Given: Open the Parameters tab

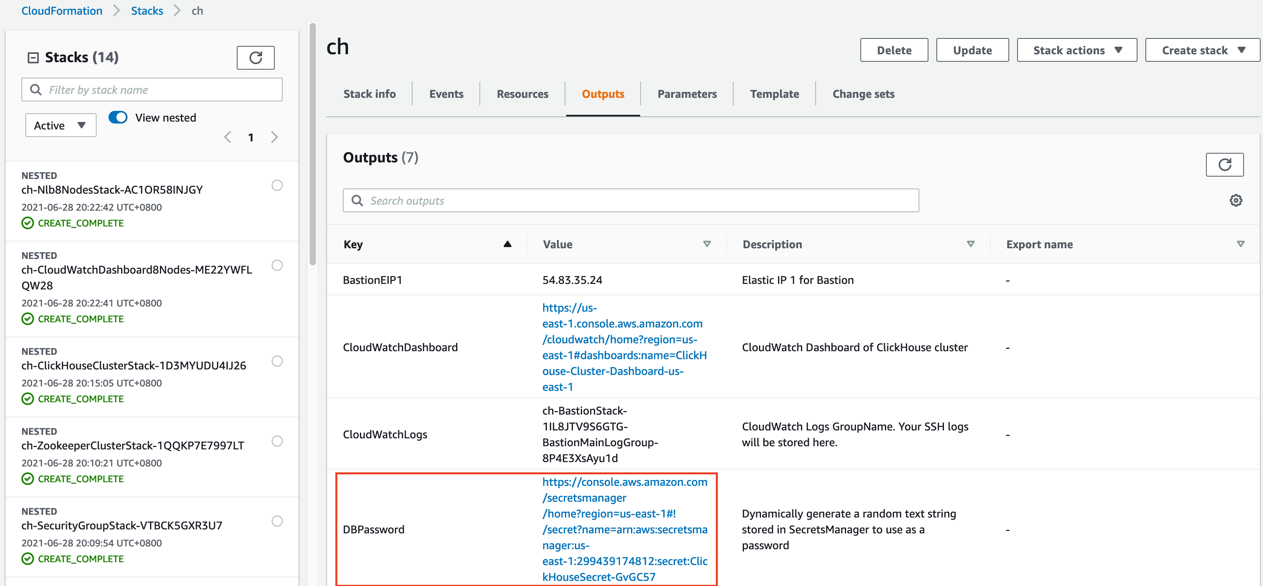Looking at the screenshot, I should pyautogui.click(x=687, y=94).
